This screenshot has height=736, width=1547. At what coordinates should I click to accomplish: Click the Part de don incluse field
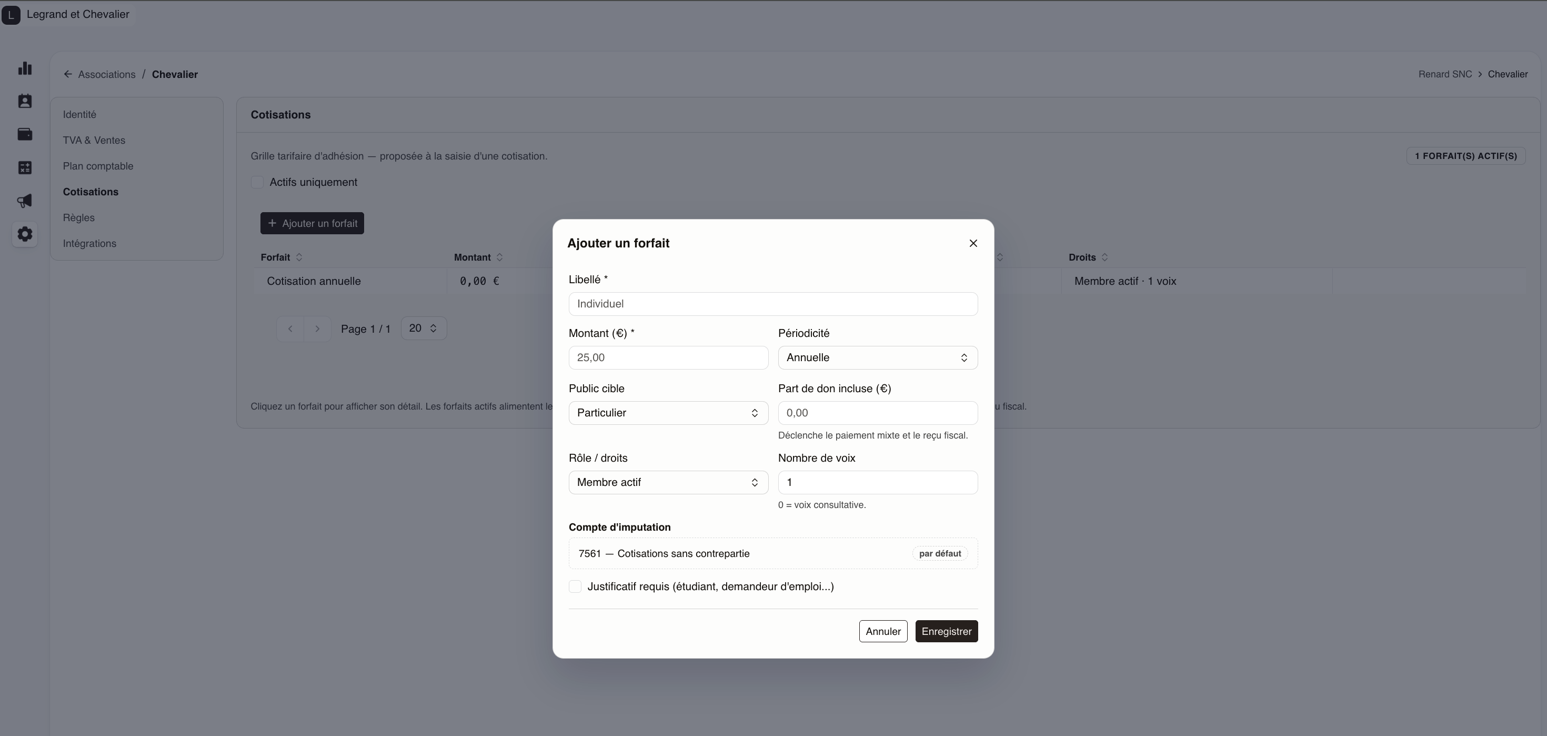click(x=877, y=413)
